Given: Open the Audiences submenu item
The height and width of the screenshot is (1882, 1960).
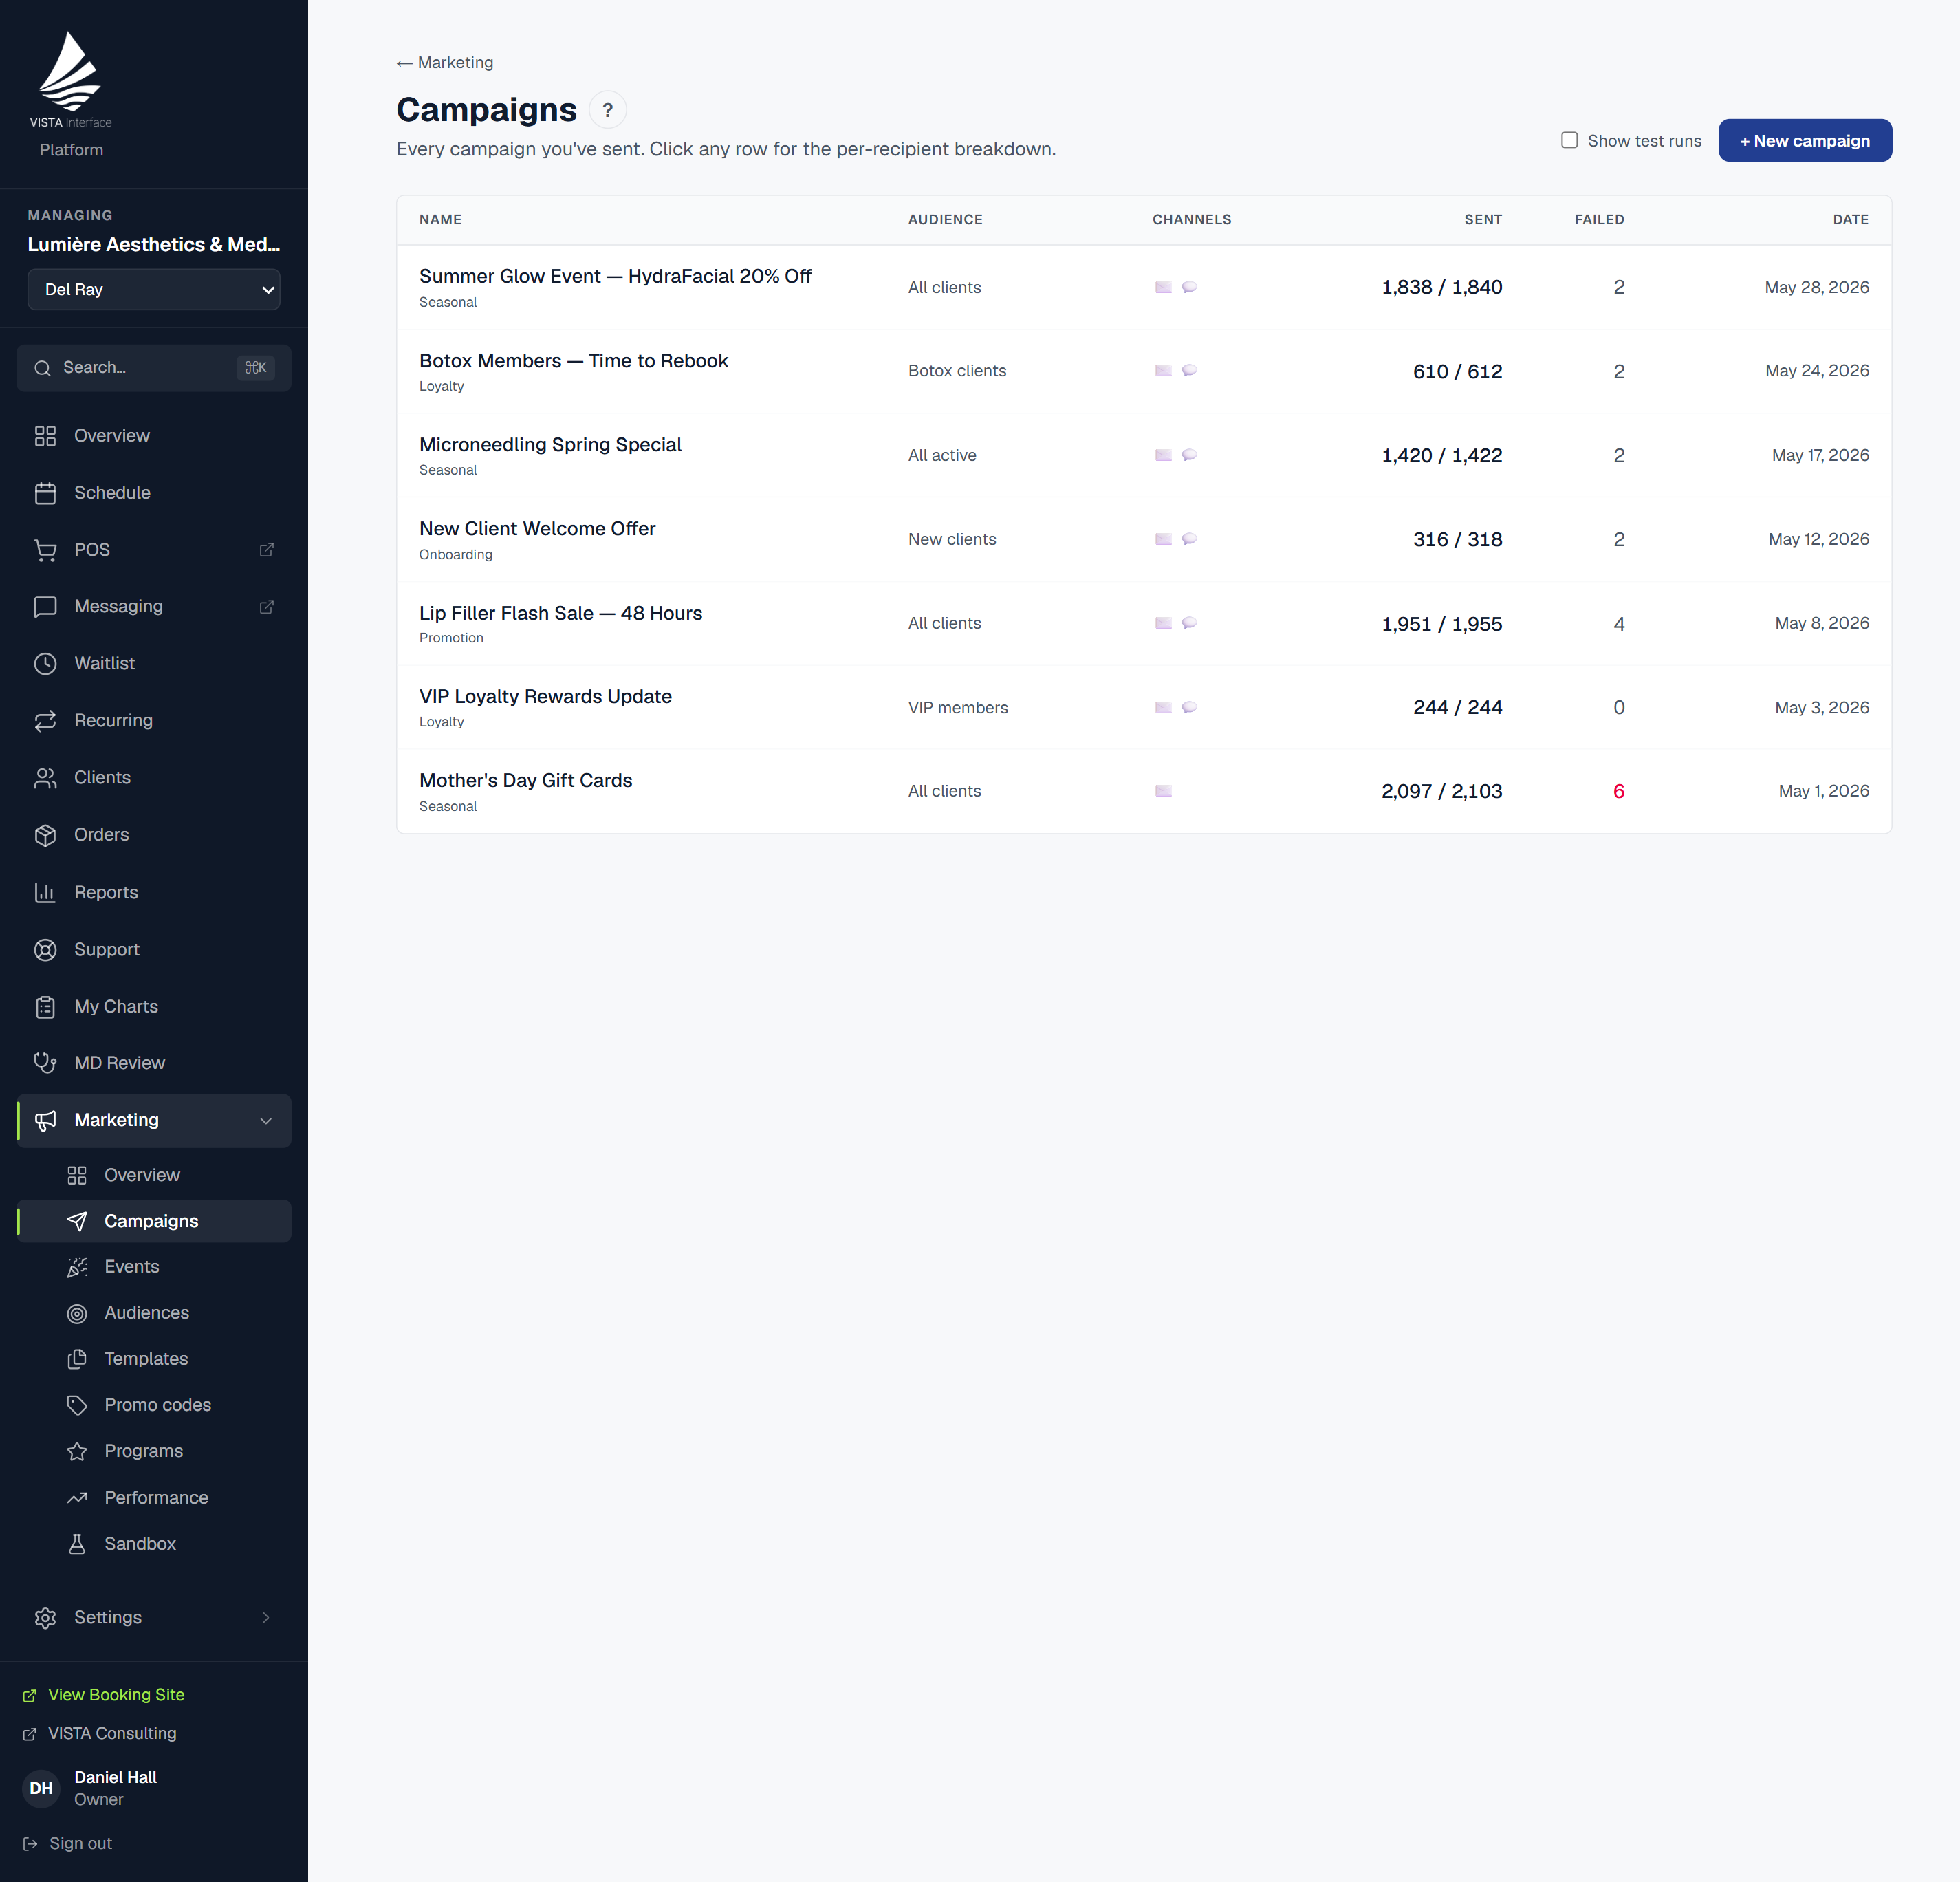Looking at the screenshot, I should [x=154, y=1313].
